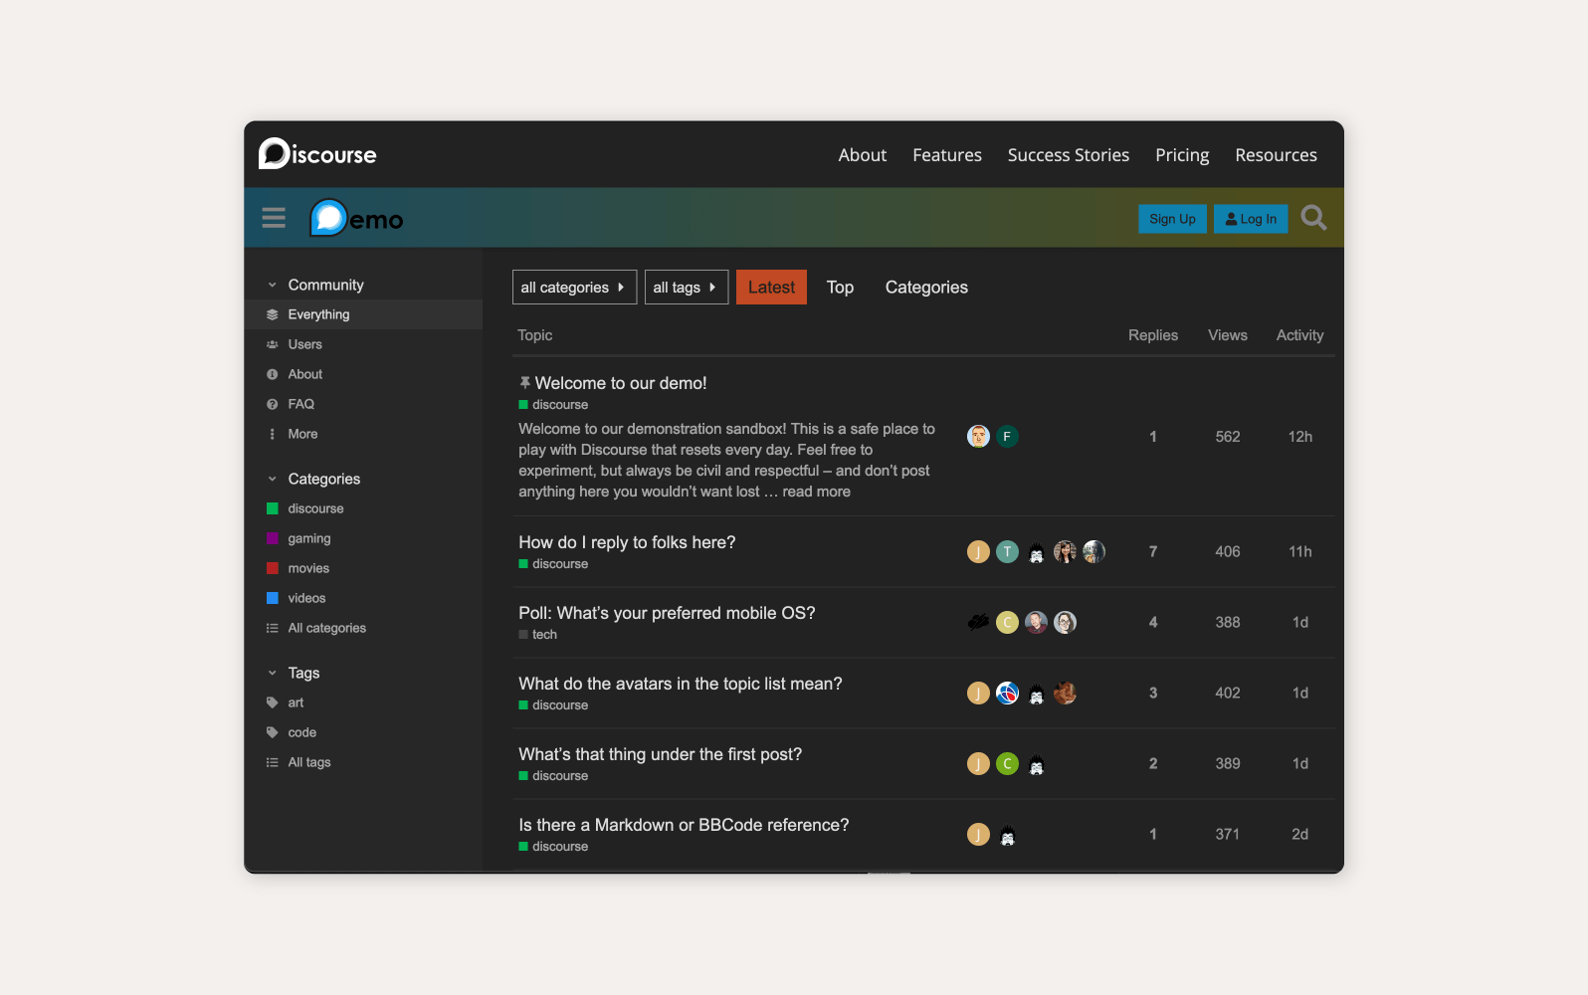Click the art tag icon in sidebar
1588x995 pixels.
[x=273, y=702]
